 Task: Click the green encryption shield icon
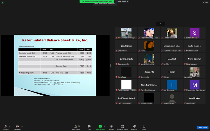click(2, 3)
